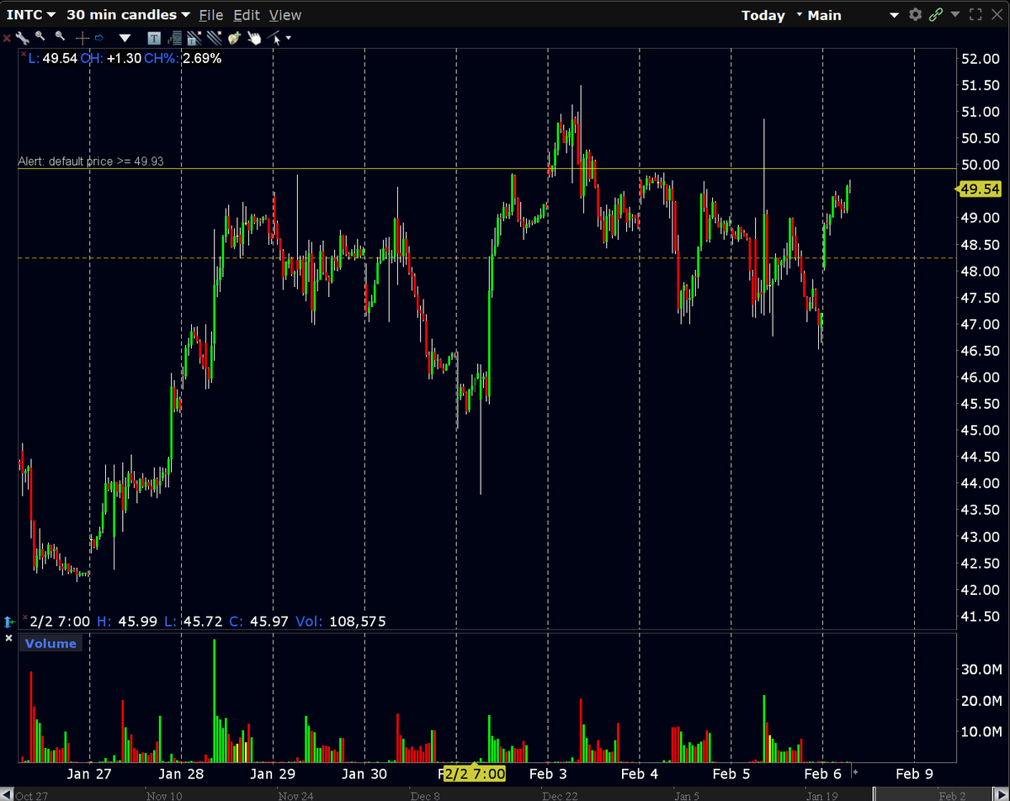The height and width of the screenshot is (801, 1010).
Task: Click the blue arrow toolbar icon
Action: pyautogui.click(x=99, y=38)
